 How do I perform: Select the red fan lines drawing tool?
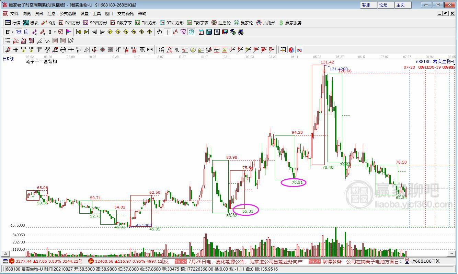click(x=16, y=41)
